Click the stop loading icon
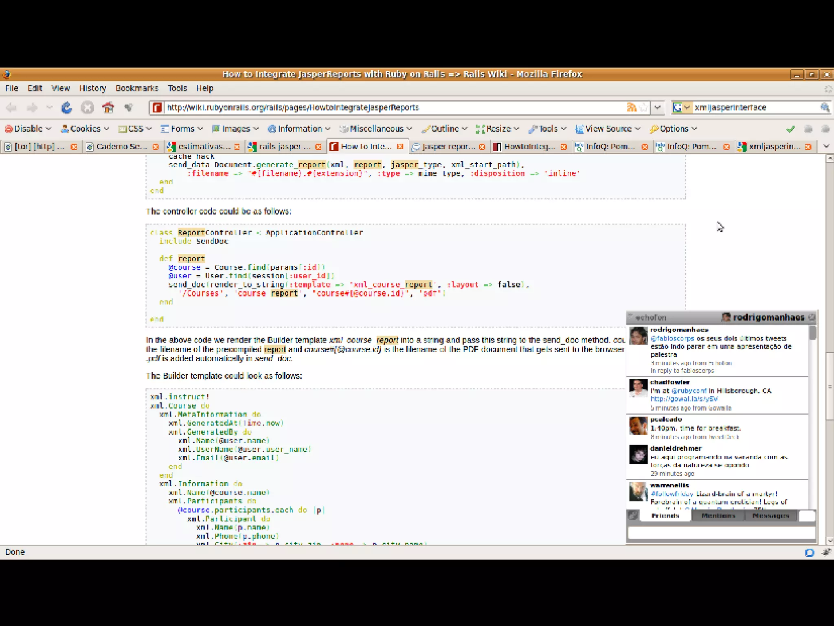This screenshot has width=834, height=626. [87, 108]
